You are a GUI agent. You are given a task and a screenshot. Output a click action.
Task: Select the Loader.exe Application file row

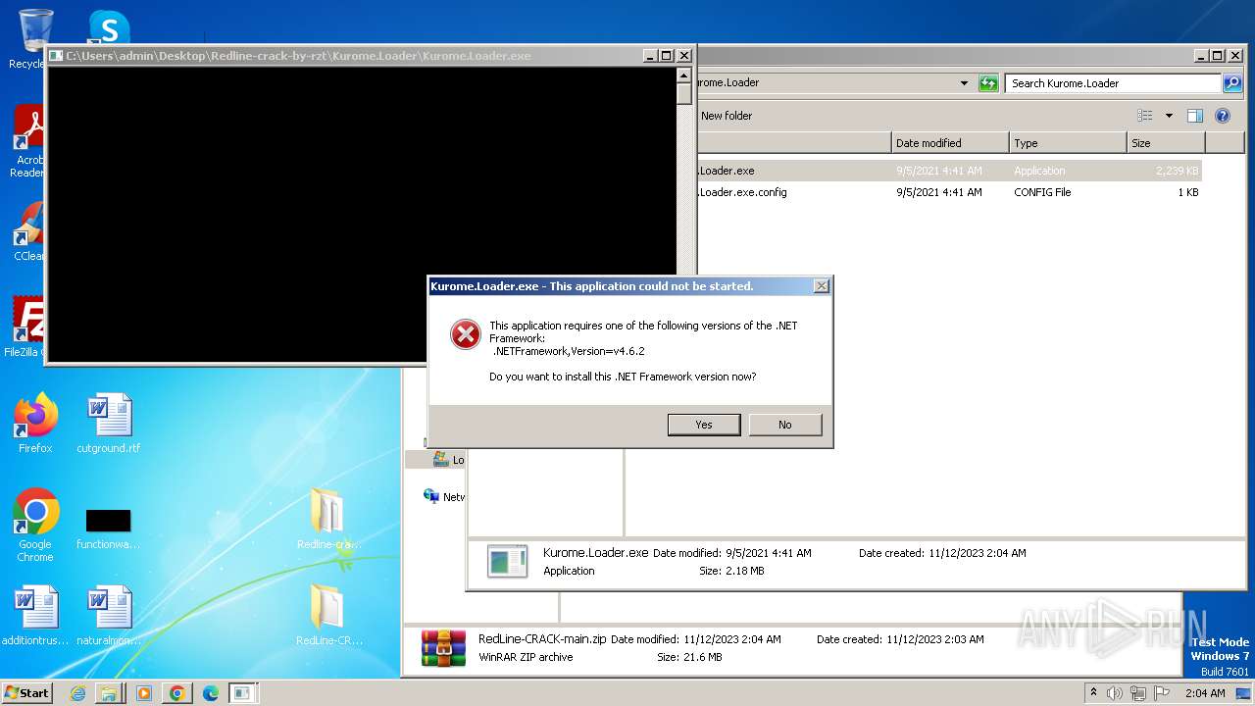(x=947, y=171)
